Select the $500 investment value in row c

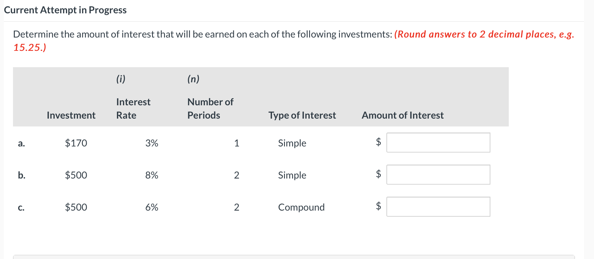pos(76,207)
